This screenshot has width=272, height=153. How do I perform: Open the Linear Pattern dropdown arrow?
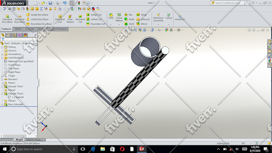click(119, 24)
